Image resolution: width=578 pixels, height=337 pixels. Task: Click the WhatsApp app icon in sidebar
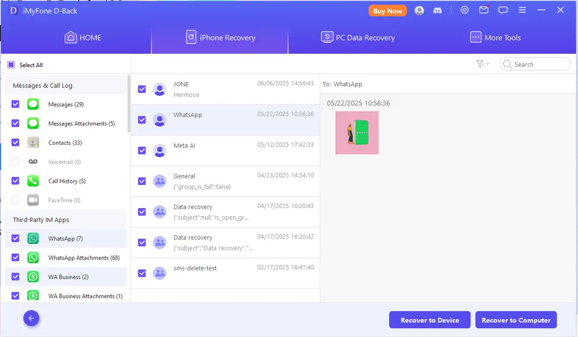[33, 239]
